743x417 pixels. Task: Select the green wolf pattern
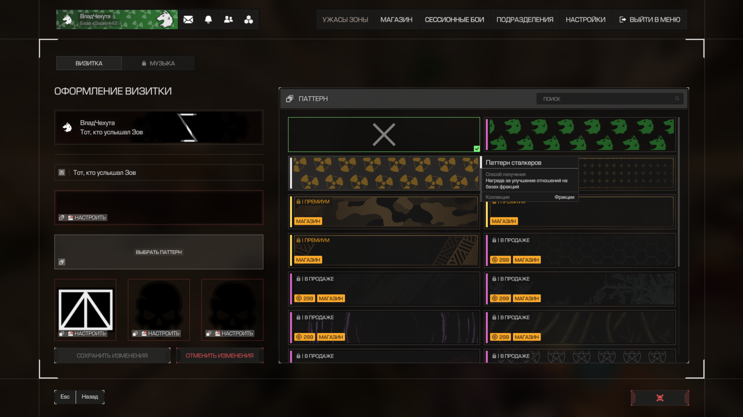580,134
